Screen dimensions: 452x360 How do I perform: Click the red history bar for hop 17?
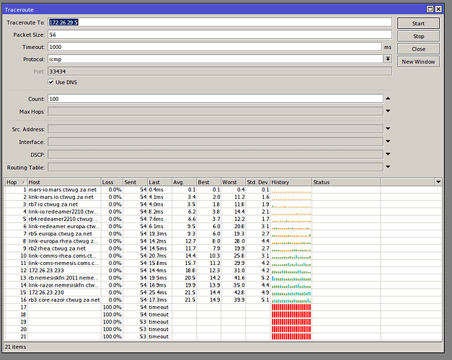[291, 307]
